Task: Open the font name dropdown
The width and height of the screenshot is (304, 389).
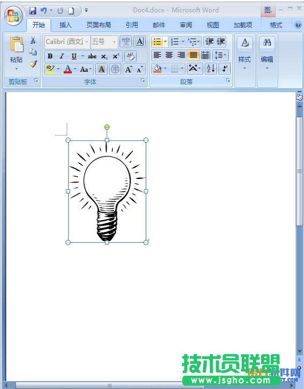Action: coord(87,42)
